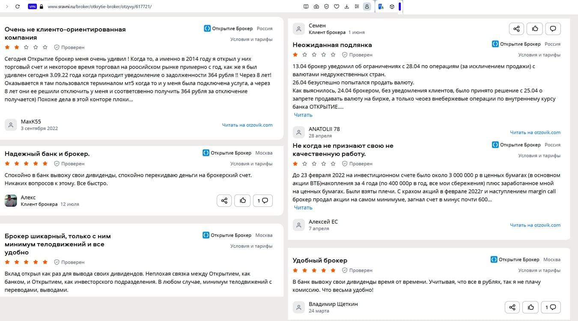Image resolution: width=578 pixels, height=321 pixels.
Task: Open title Брокер шикарный, только с ним
Action: (58, 244)
